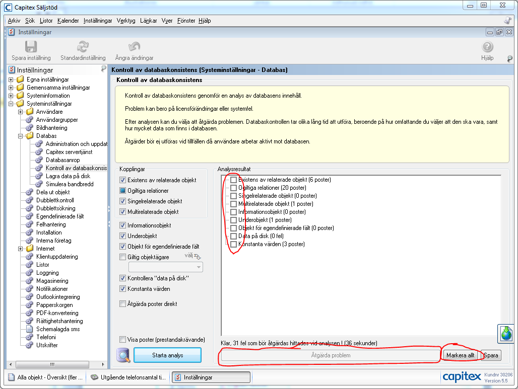Click the gear icon beside Dubblettkontroll
Image resolution: width=518 pixels, height=389 pixels.
tap(29, 200)
